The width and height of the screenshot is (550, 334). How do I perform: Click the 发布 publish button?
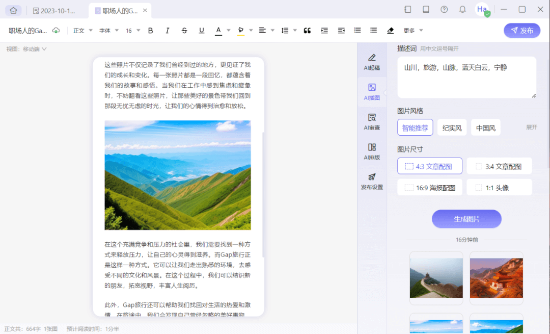coord(521,30)
